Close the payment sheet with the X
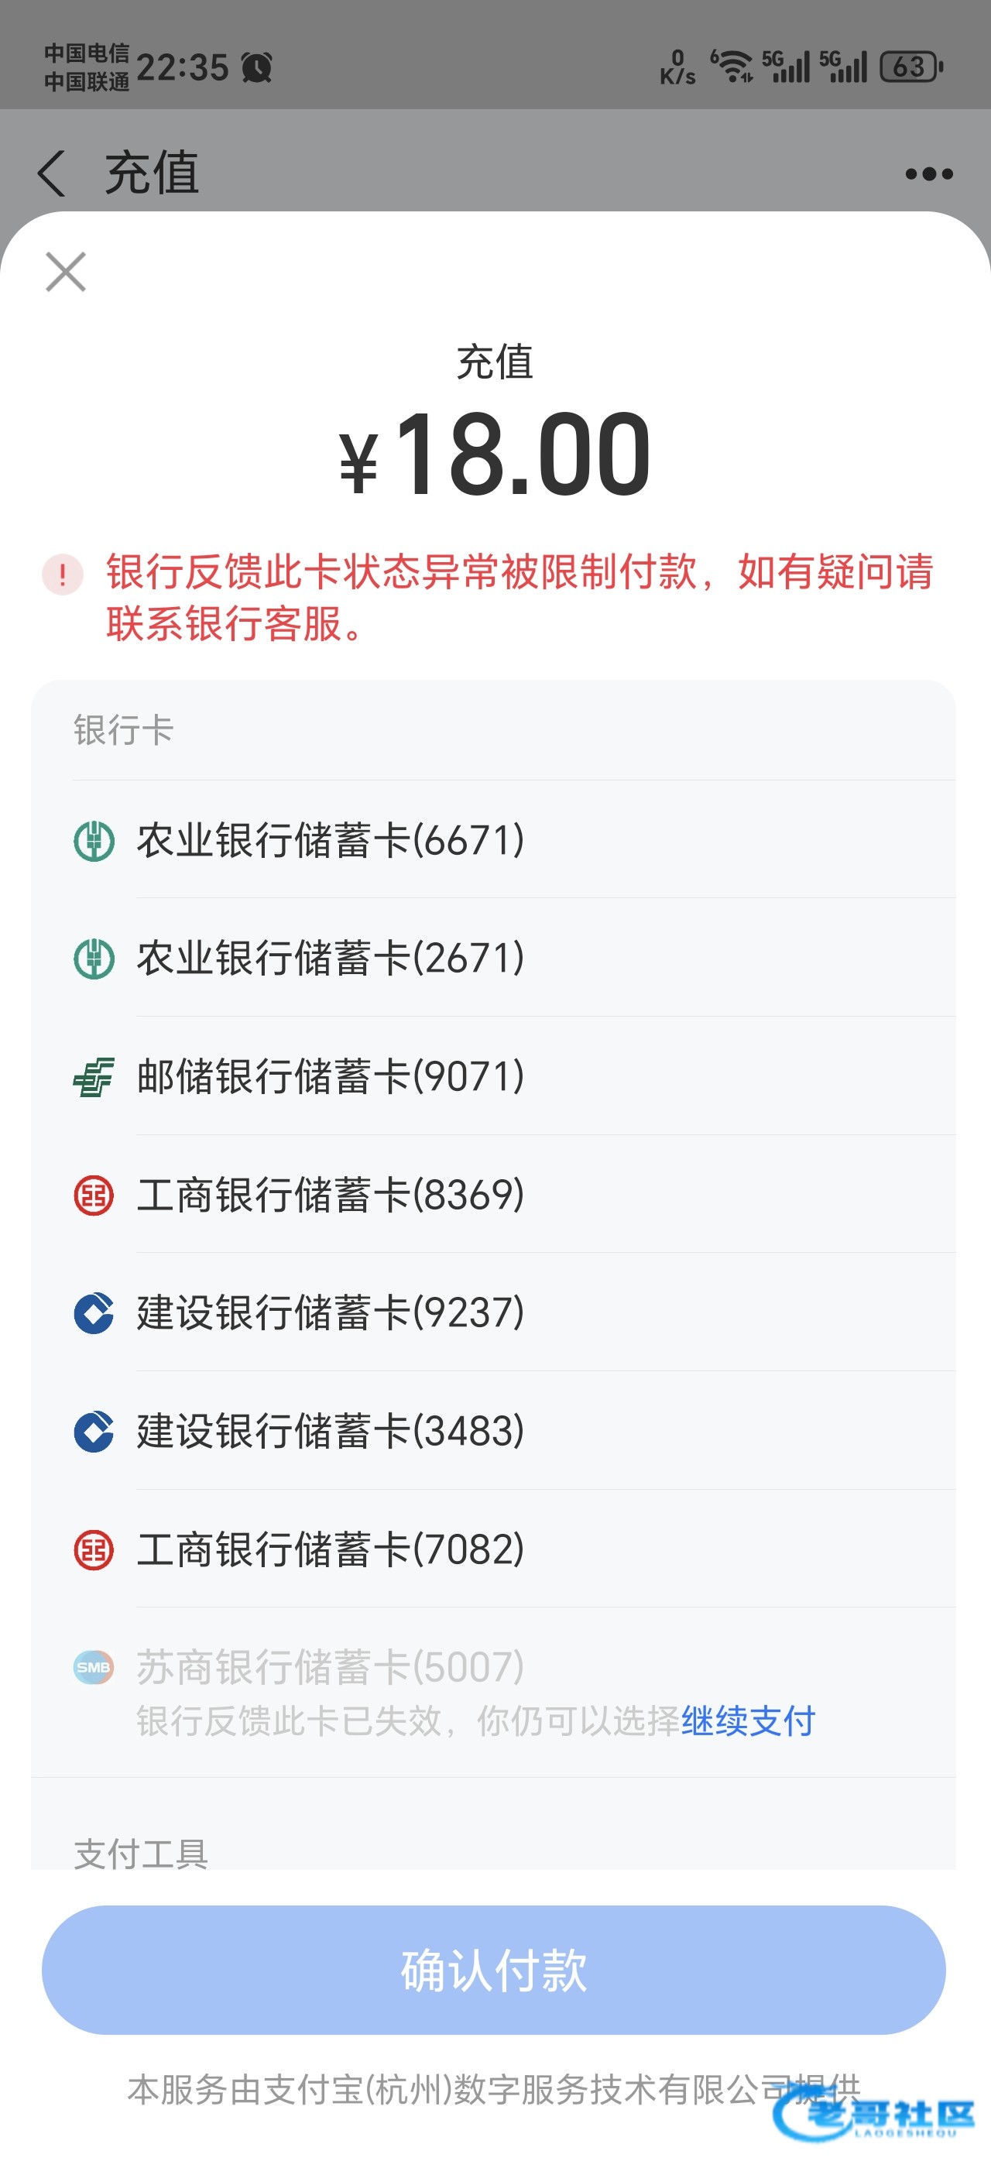 66,272
